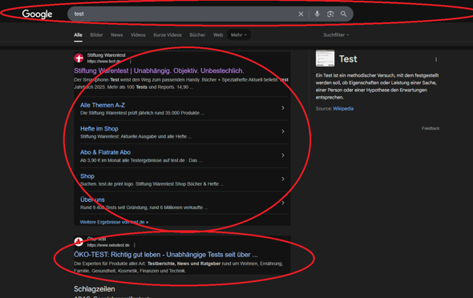The height and width of the screenshot is (298, 473).
Task: Select the Alle tab
Action: 78,35
